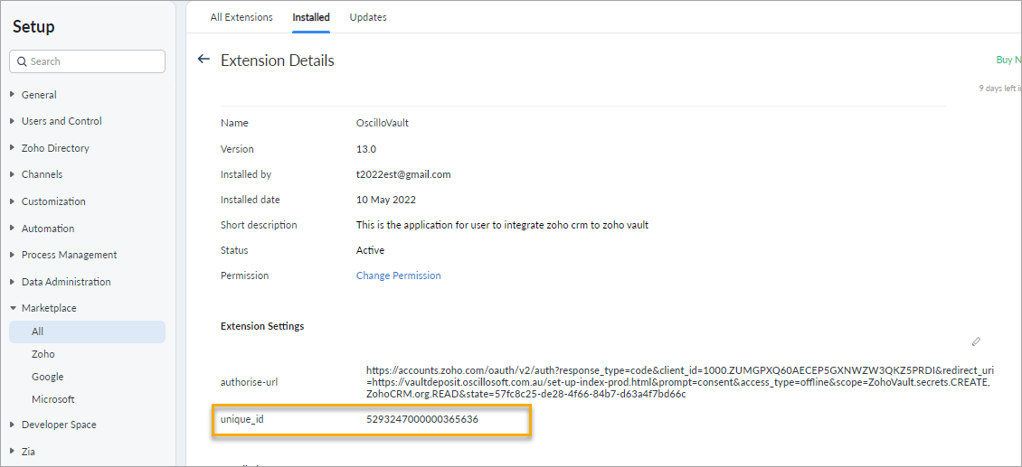Expand the Channels section
This screenshot has height=467, width=1022.
pos(13,175)
